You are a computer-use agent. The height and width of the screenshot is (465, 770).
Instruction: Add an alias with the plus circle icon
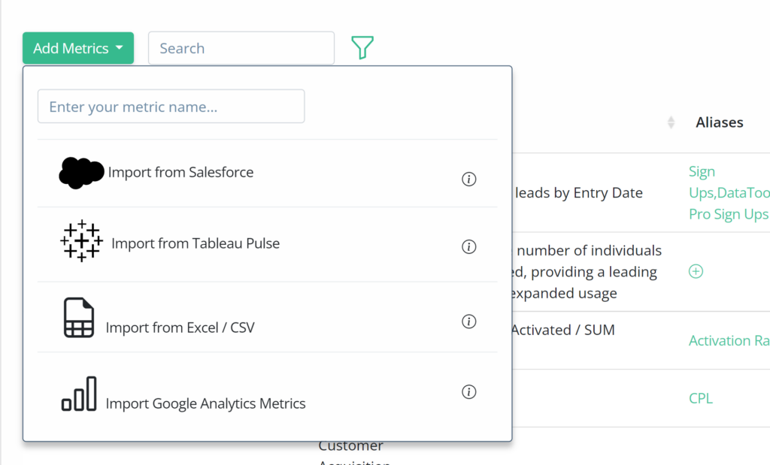[x=696, y=271]
